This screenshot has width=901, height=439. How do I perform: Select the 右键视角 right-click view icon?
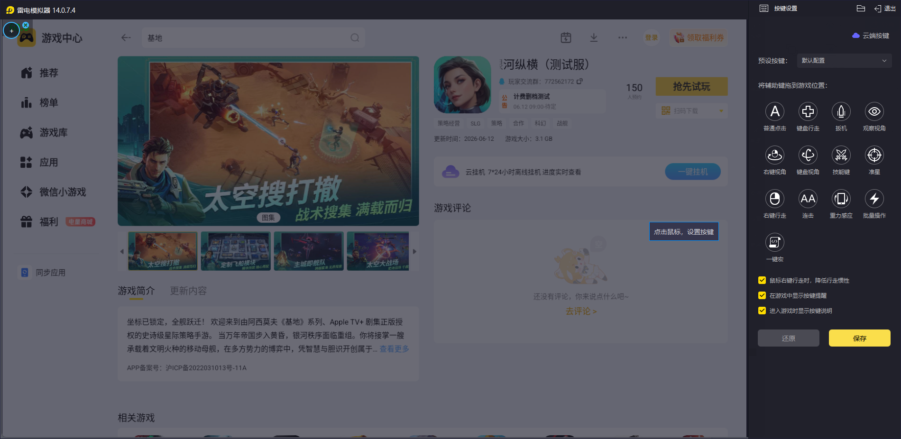click(x=775, y=155)
